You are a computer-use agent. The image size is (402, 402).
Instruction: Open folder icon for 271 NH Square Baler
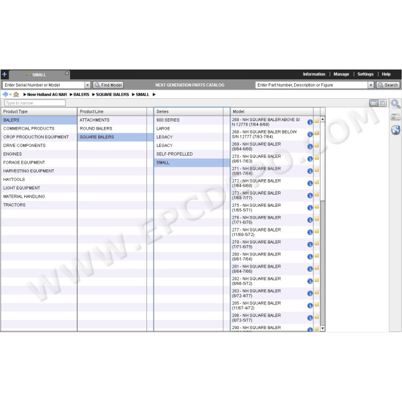(x=316, y=170)
